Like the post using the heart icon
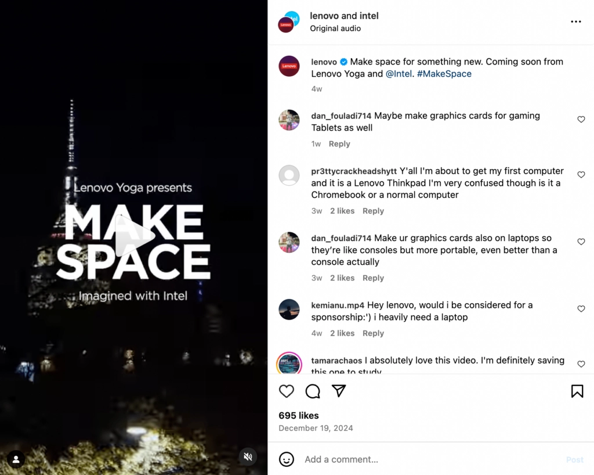Viewport: 594px width, 475px height. click(x=287, y=391)
